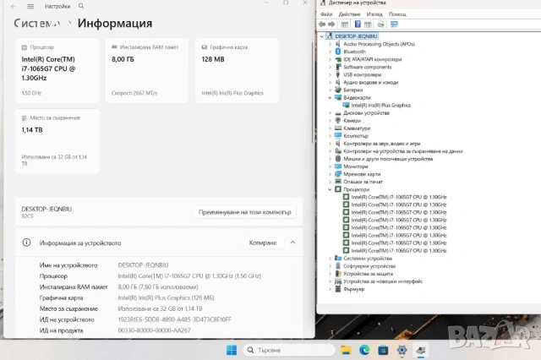Image resolution: width=541 pixels, height=360 pixels.
Task: Go back using Settings back arrow
Action: [14, 6]
